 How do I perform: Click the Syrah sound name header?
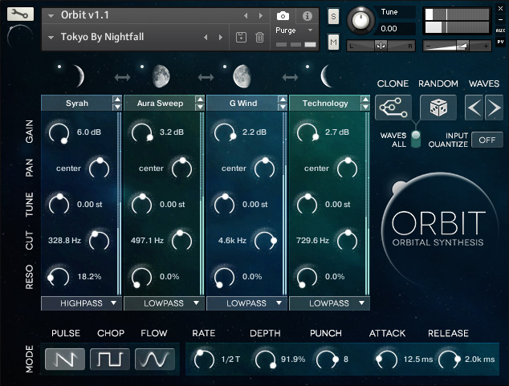tap(77, 104)
